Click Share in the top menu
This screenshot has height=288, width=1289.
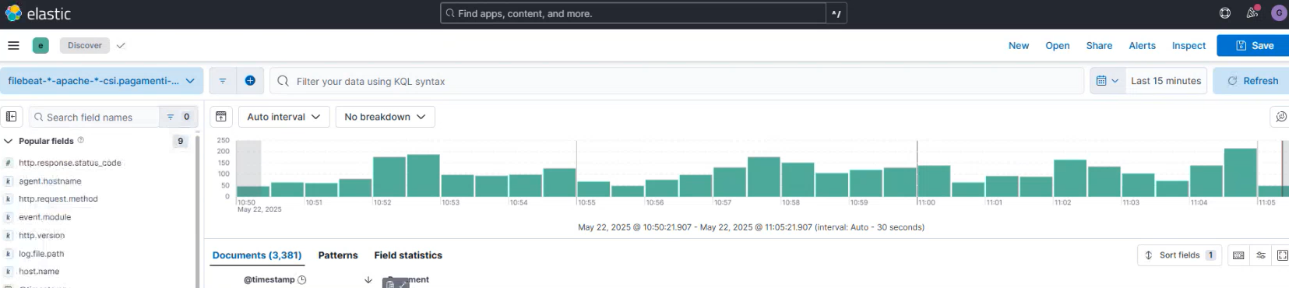[x=1099, y=45]
